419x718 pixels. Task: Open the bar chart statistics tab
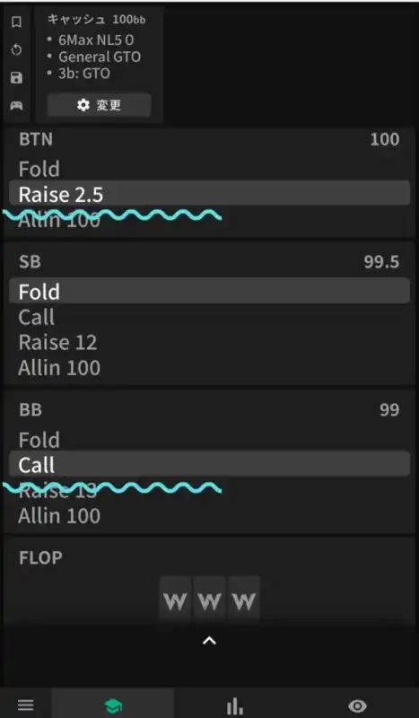[235, 705]
